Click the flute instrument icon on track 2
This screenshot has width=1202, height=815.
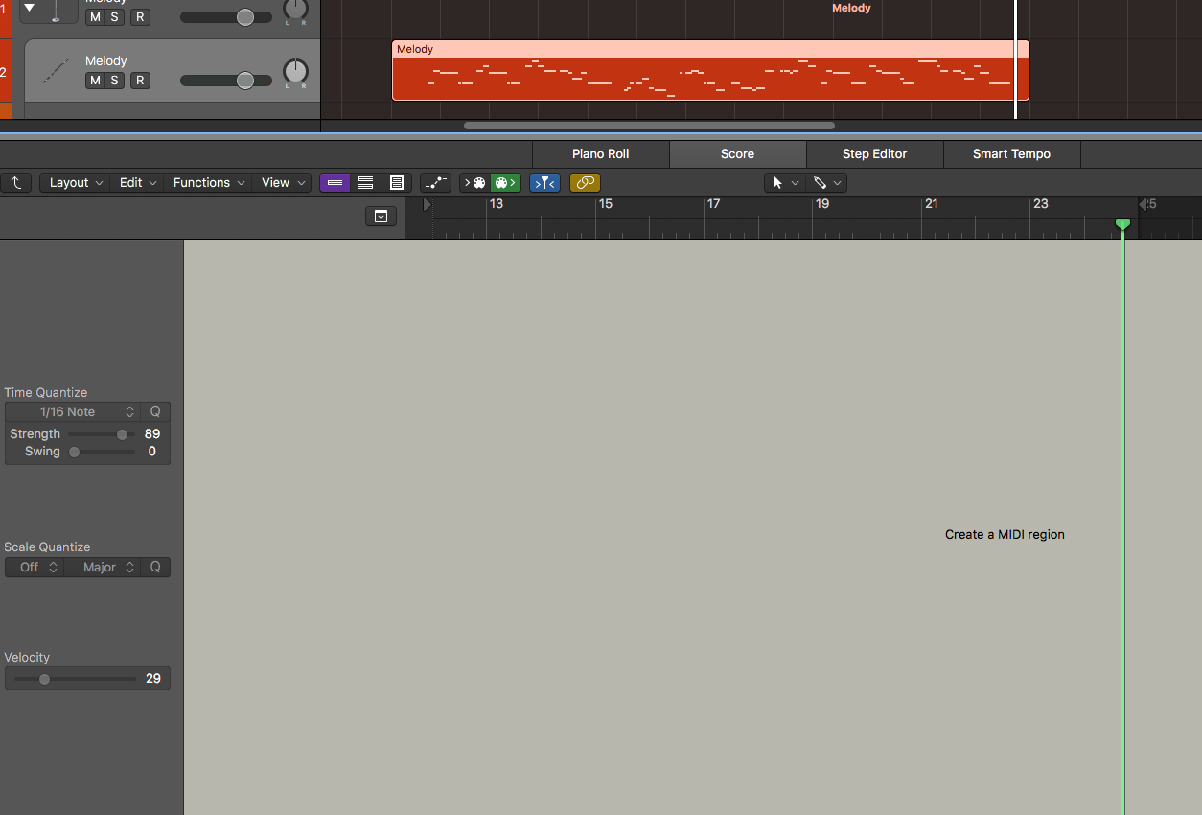(56, 70)
